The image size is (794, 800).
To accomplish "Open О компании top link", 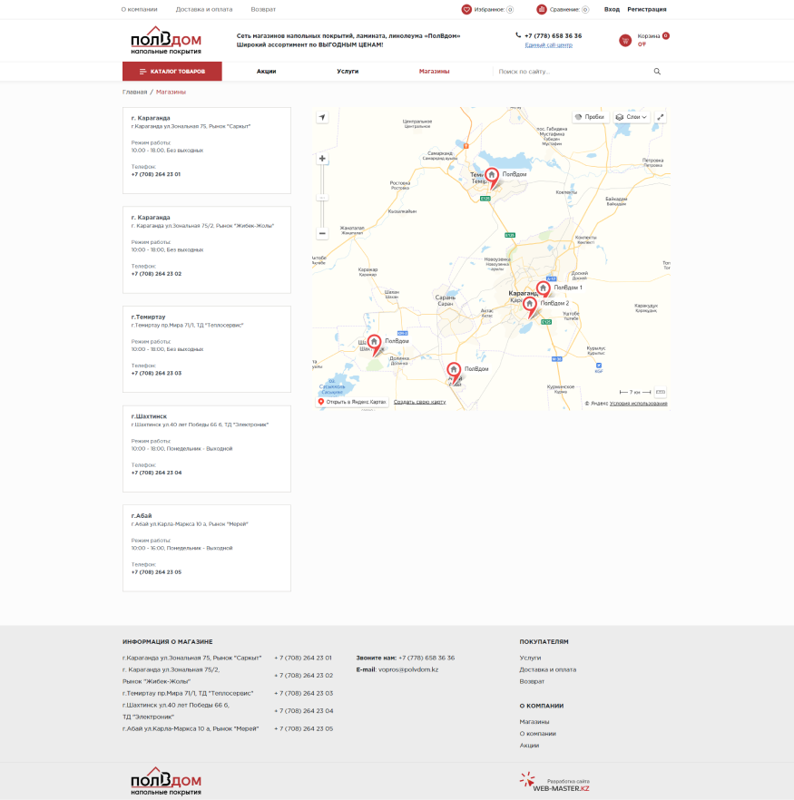I will [140, 9].
